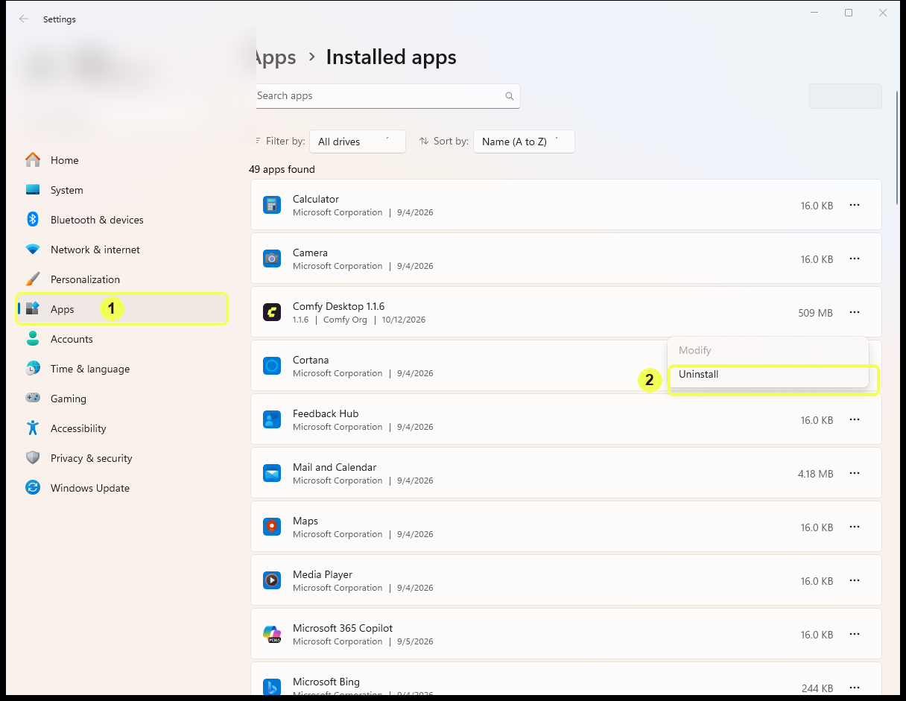Click the Maps app icon
The width and height of the screenshot is (906, 701).
coord(272,527)
